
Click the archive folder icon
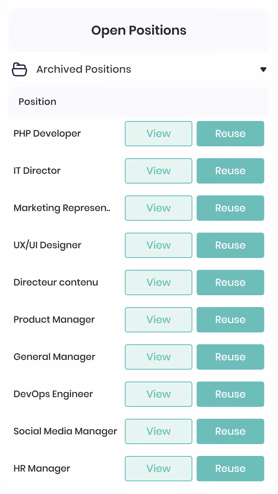click(19, 69)
